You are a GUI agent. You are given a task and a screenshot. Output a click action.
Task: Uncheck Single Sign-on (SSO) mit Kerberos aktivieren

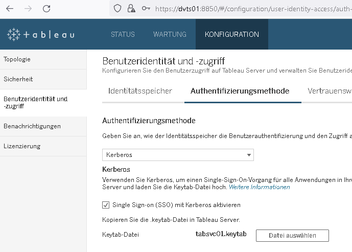point(106,205)
